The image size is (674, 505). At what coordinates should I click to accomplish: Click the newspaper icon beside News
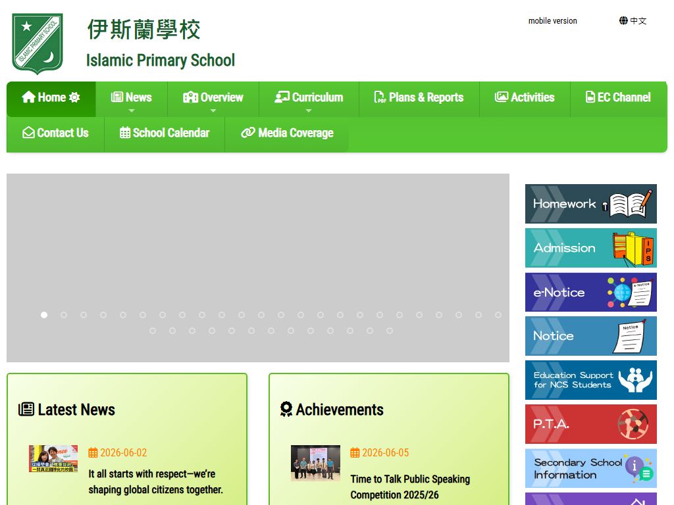click(x=117, y=97)
